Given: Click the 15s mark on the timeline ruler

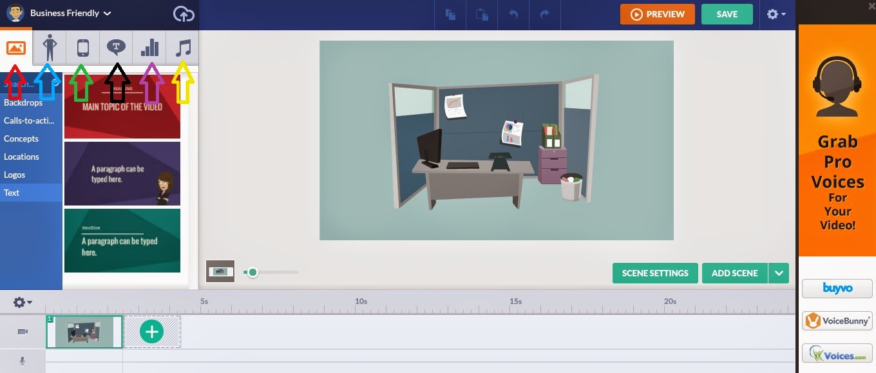Looking at the screenshot, I should pyautogui.click(x=515, y=301).
